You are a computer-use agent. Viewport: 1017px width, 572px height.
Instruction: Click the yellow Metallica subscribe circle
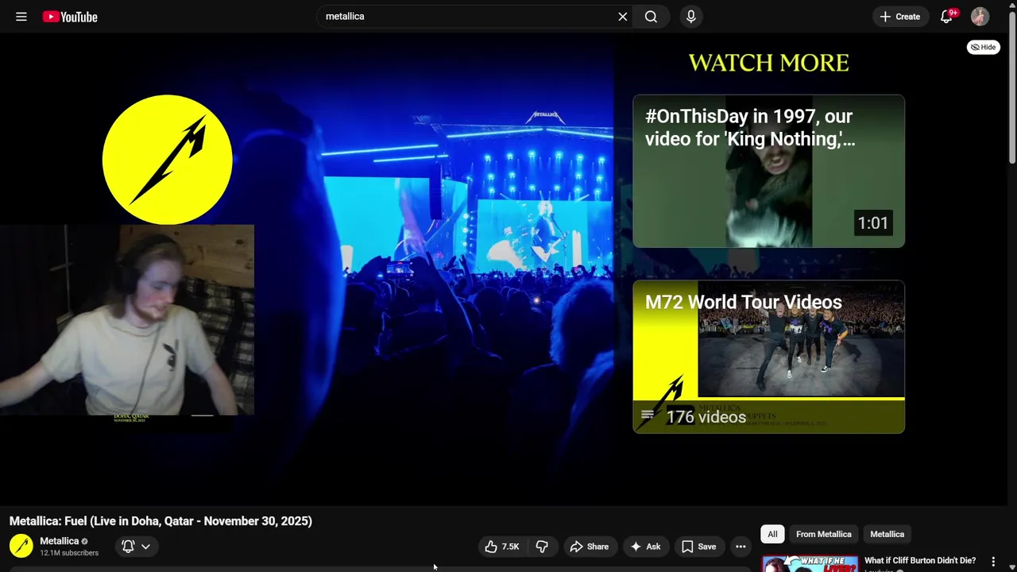coord(167,160)
